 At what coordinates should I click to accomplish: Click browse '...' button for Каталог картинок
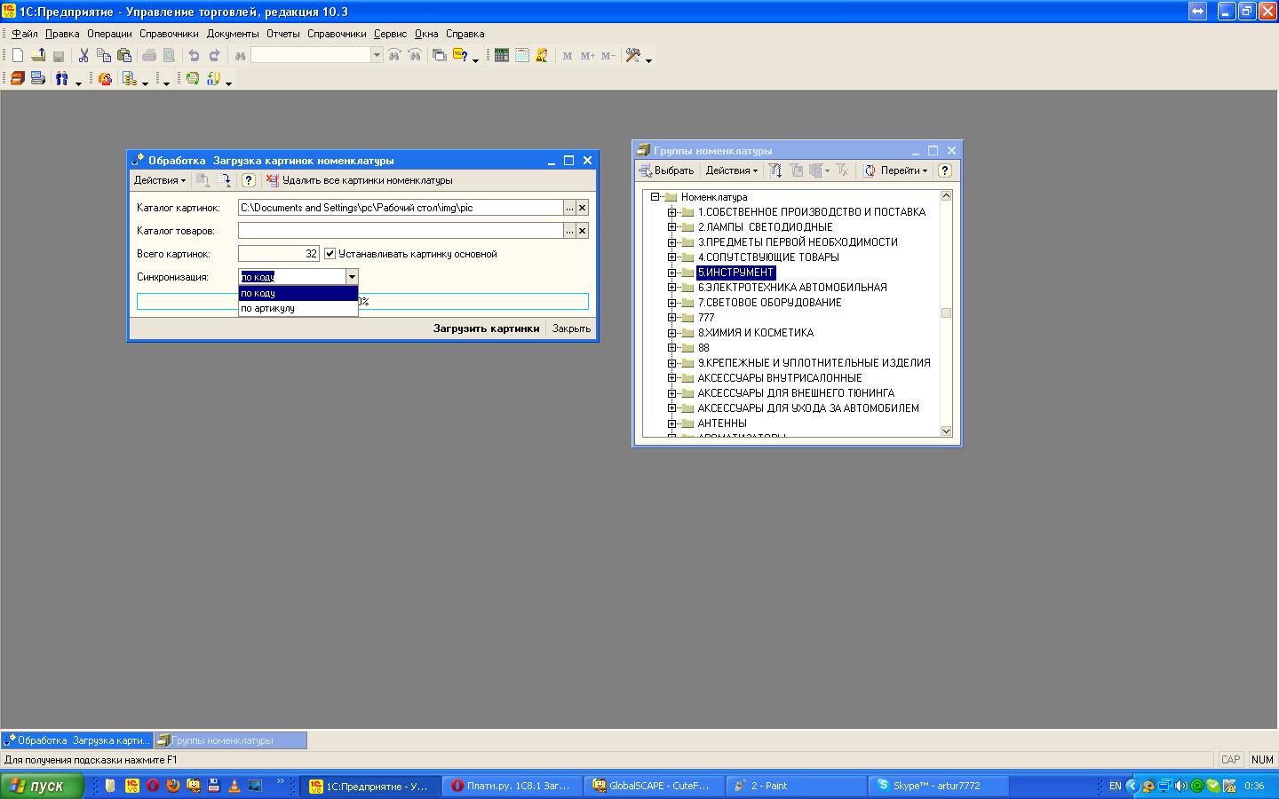pyautogui.click(x=569, y=208)
